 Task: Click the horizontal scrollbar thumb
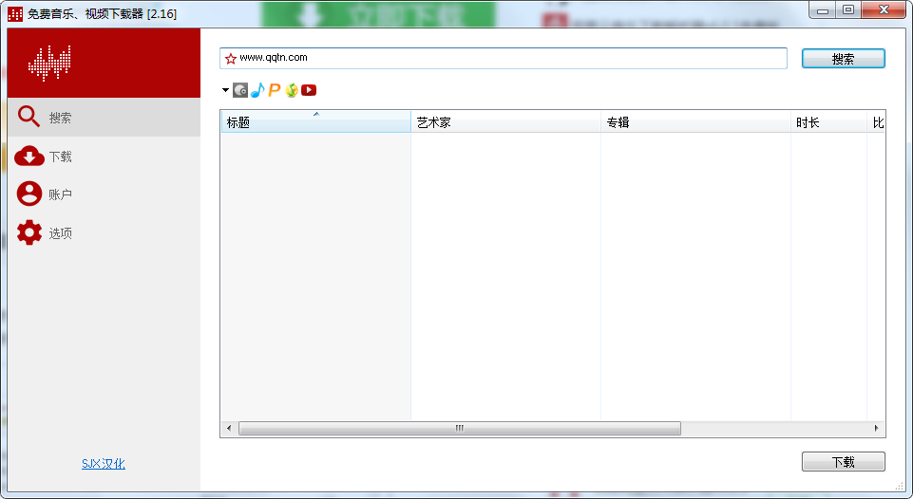click(460, 428)
